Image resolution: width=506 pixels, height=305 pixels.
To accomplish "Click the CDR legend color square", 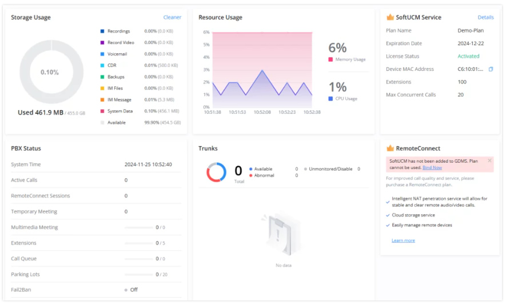I will pyautogui.click(x=102, y=66).
